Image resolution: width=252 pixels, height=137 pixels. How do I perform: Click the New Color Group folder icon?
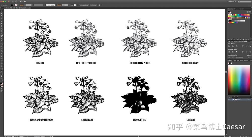(x=243, y=39)
